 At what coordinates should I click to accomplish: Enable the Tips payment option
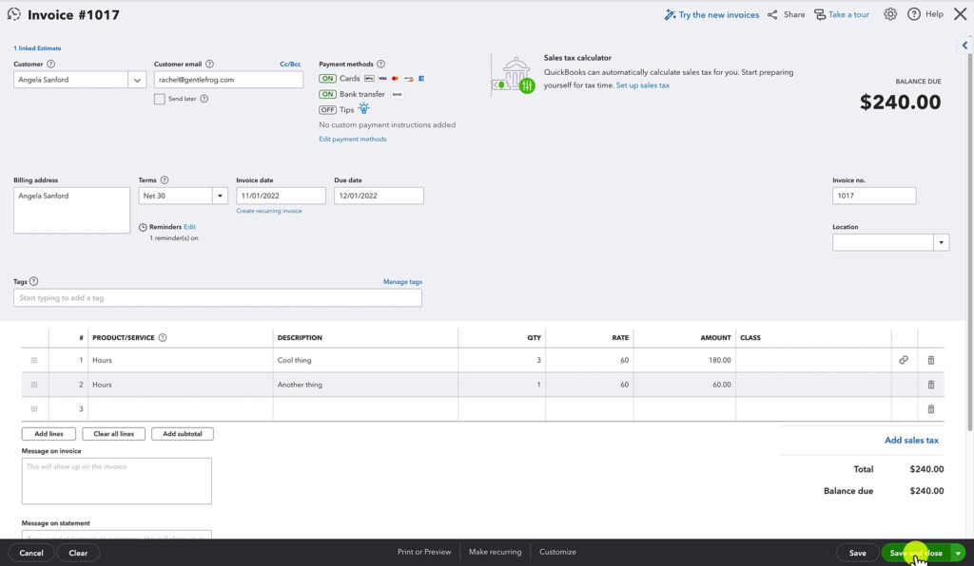point(325,109)
